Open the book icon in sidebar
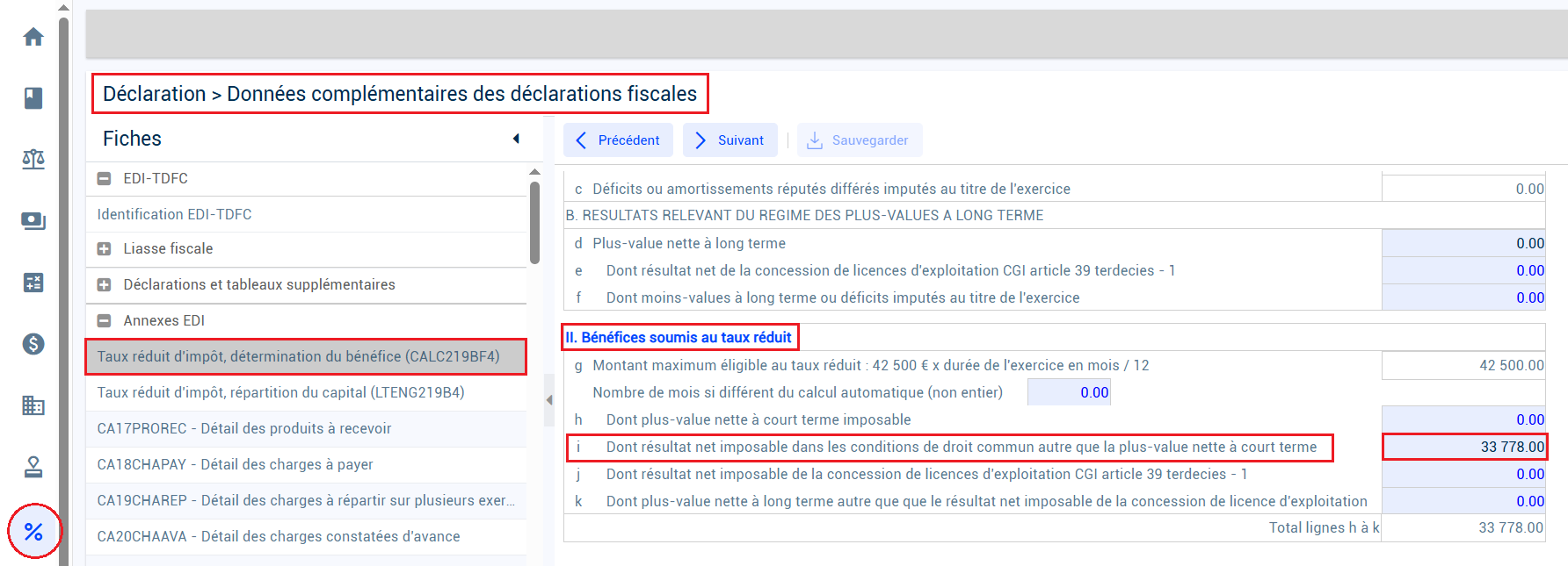 tap(33, 98)
